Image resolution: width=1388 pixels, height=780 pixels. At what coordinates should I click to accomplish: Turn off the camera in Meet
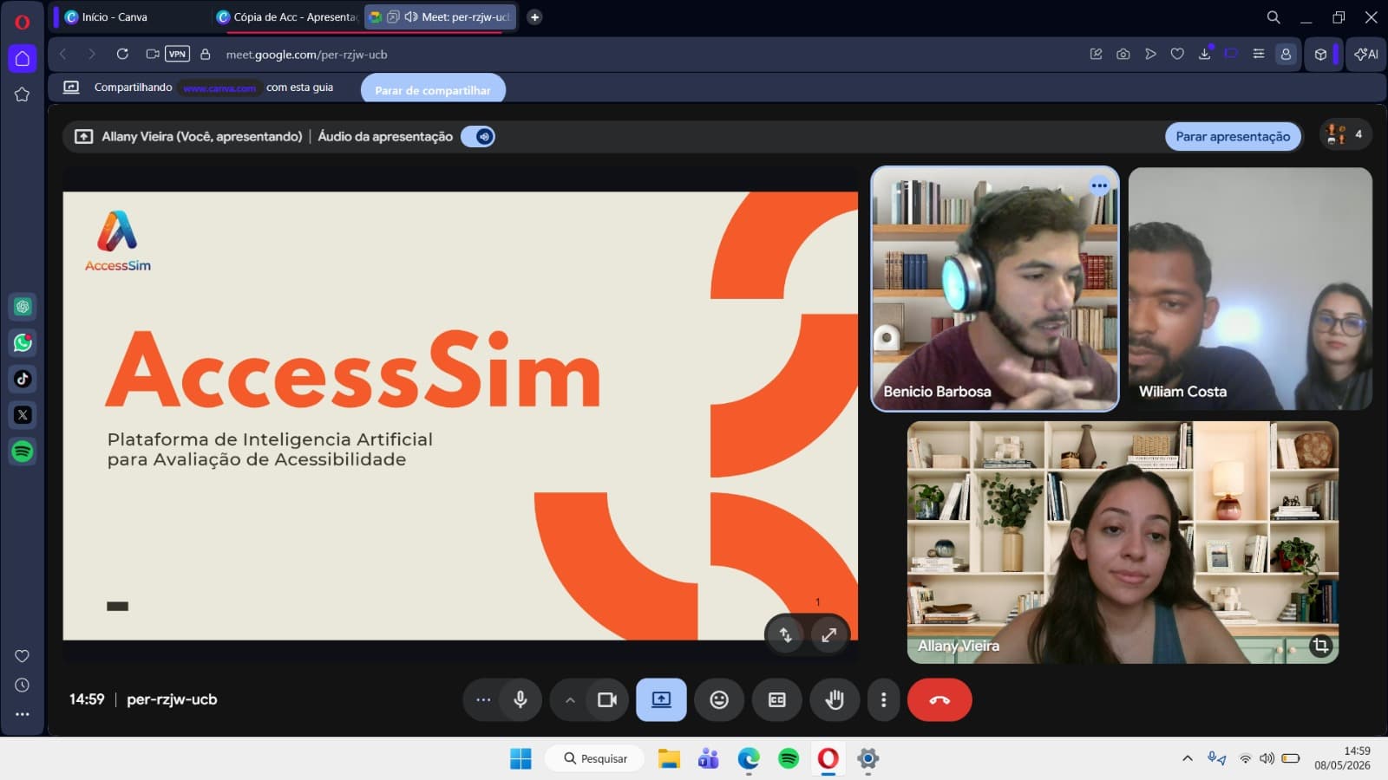point(607,699)
